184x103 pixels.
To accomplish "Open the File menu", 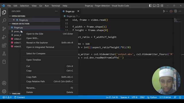I will 9,6.
